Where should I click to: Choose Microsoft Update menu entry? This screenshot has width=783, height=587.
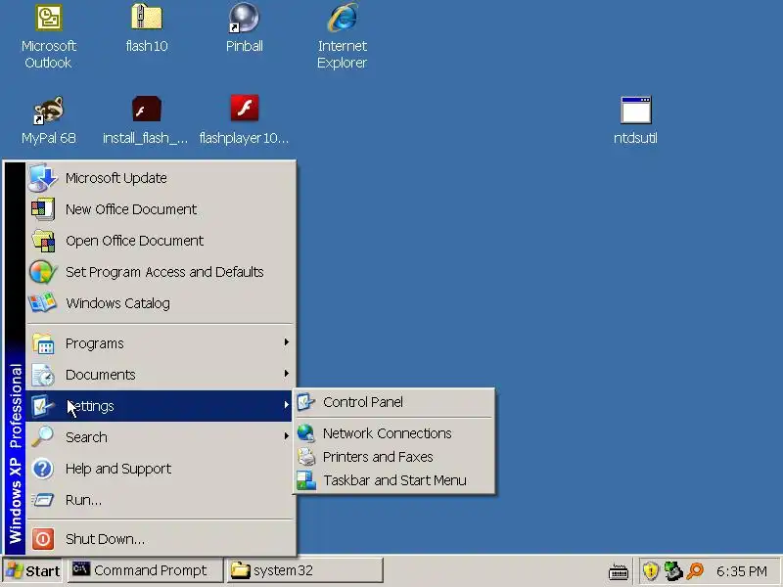click(160, 178)
